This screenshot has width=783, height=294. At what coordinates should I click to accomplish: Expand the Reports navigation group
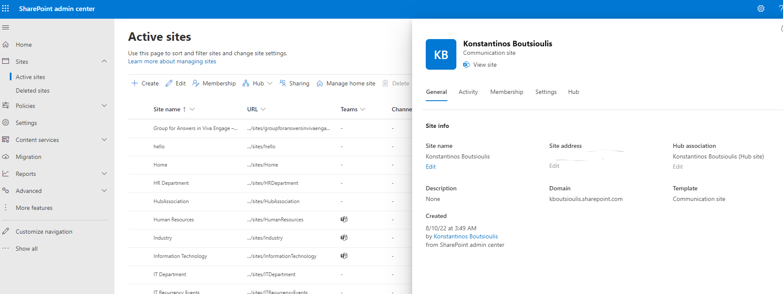[x=104, y=173]
